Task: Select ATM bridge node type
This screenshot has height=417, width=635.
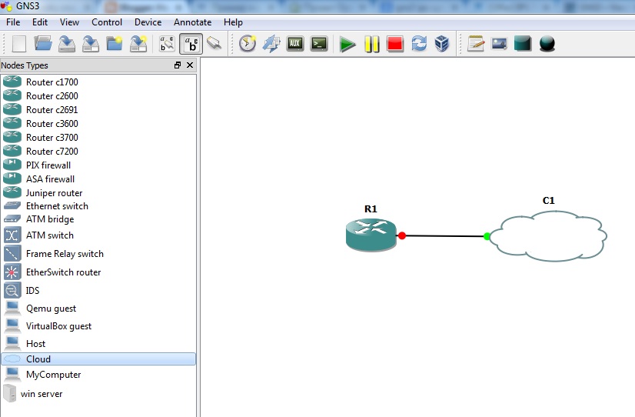Action: (98, 219)
